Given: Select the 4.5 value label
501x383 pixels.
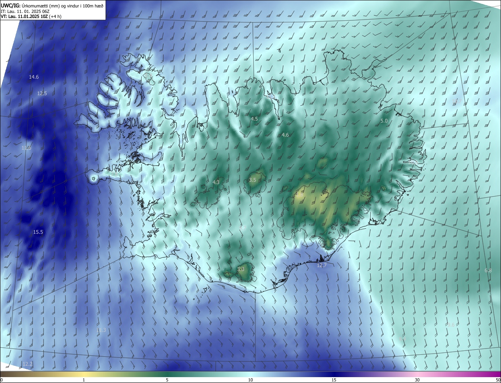Looking at the screenshot, I should click(x=254, y=119).
